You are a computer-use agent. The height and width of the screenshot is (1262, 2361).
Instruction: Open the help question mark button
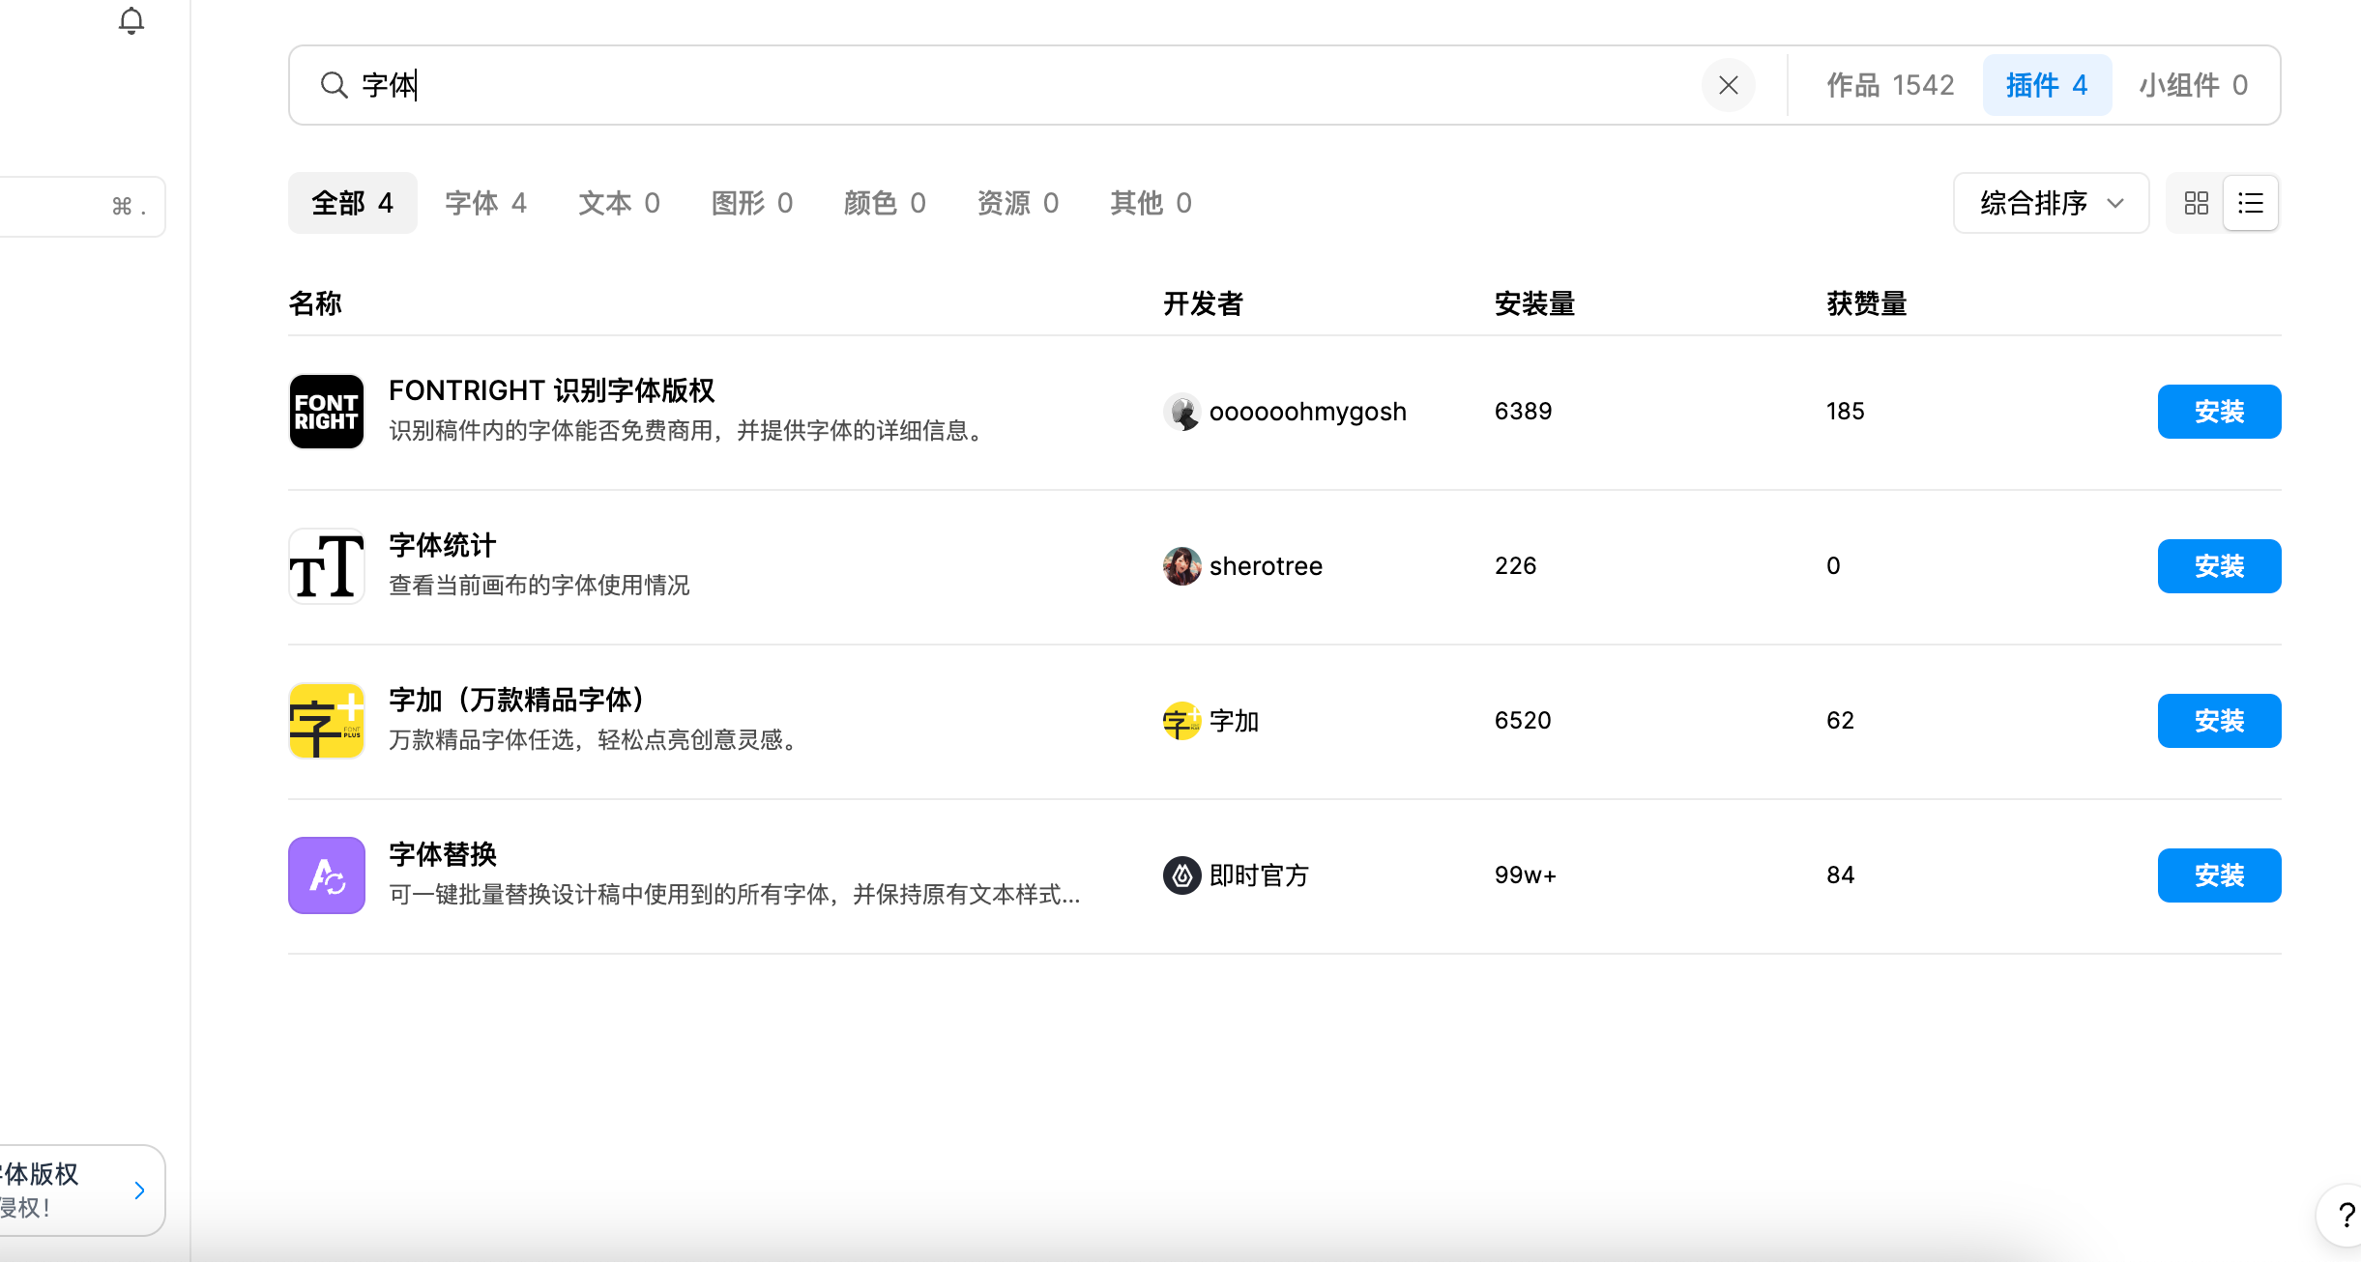2345,1216
